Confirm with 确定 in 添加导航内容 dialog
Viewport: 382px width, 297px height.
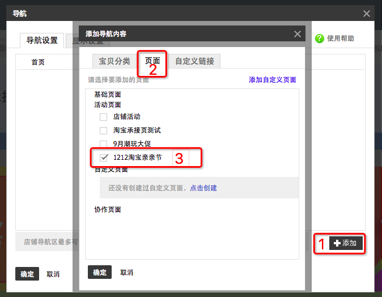(x=100, y=272)
